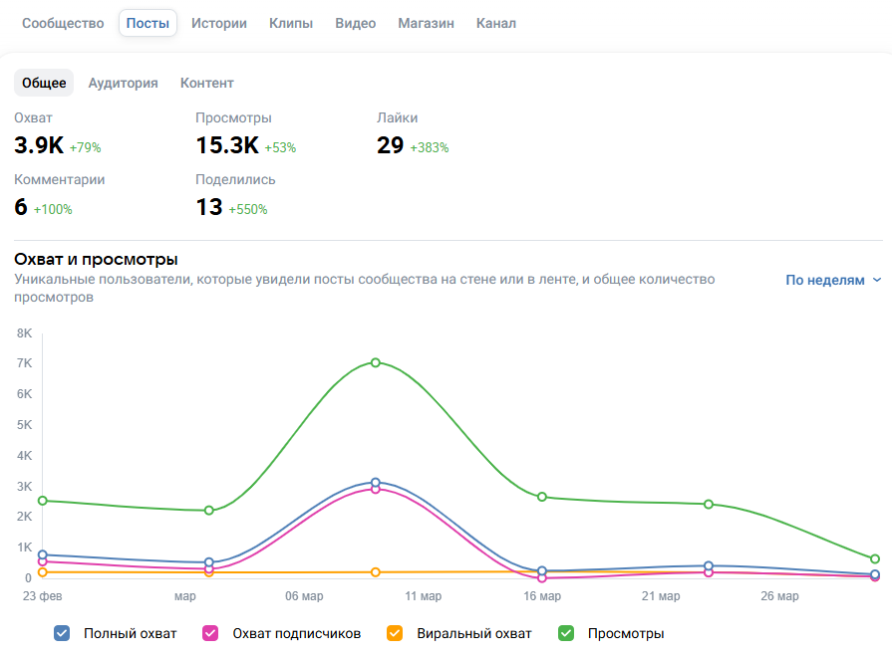892x658 pixels.
Task: Open the Контент sub-tab
Action: coord(207,83)
